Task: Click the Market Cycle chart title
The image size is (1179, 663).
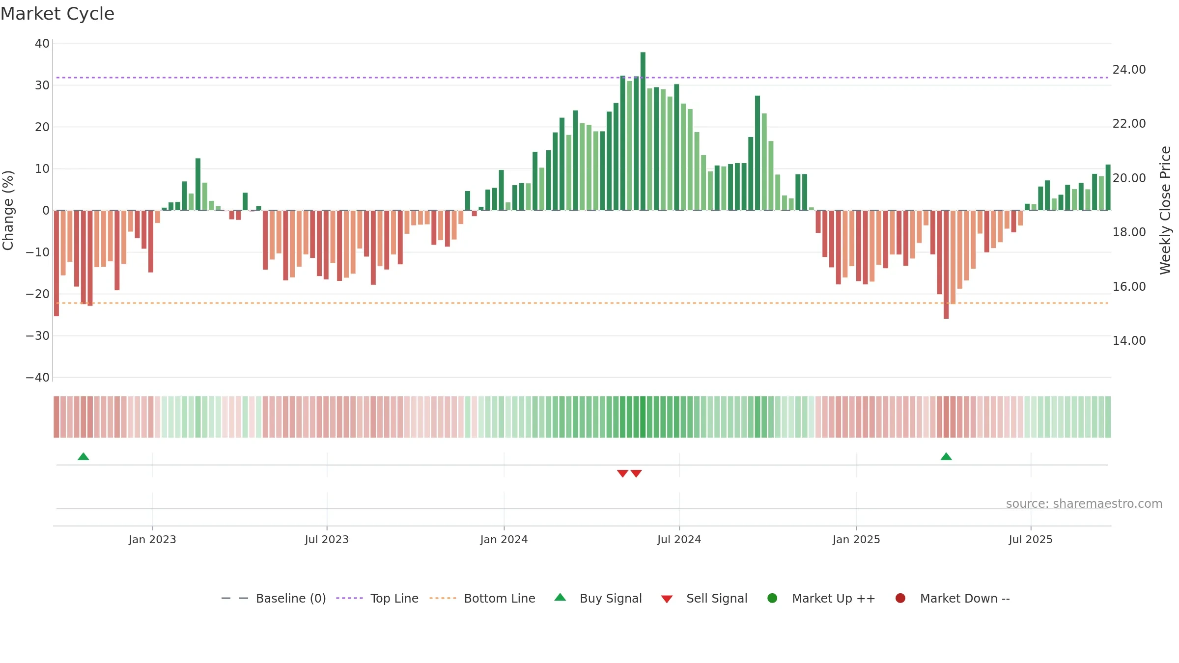Action: (57, 14)
